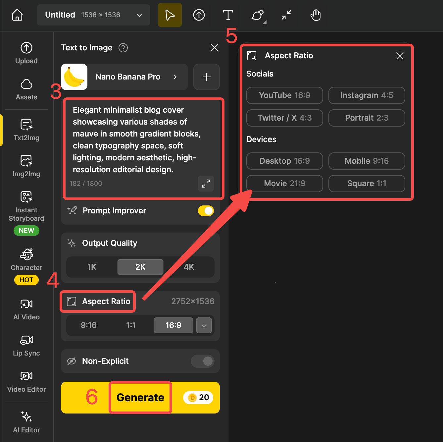Screen dimensions: 443x442
Task: Disable the Prompt Improver toggle
Action: (x=206, y=211)
